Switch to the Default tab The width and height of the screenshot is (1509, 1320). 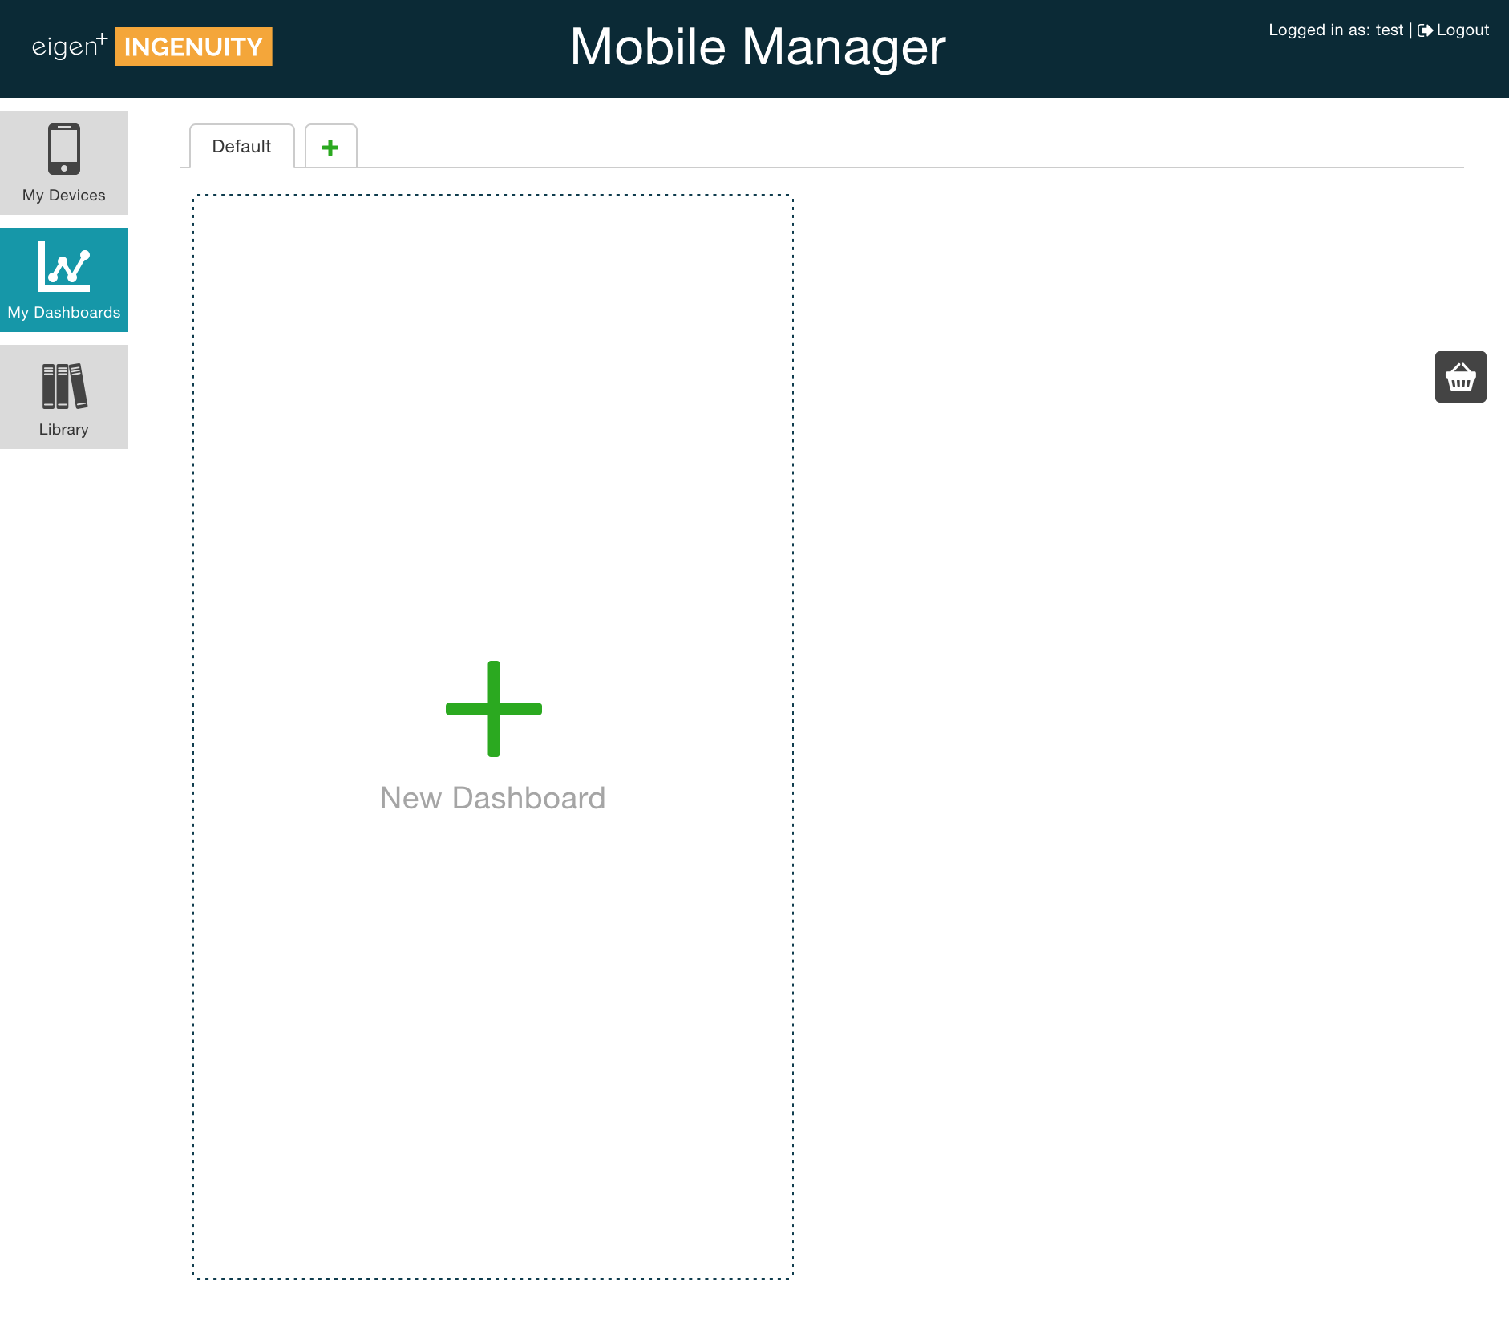[x=242, y=147]
